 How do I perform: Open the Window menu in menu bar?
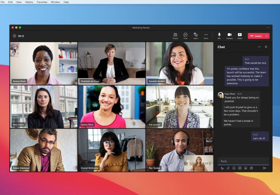click(55, 2)
